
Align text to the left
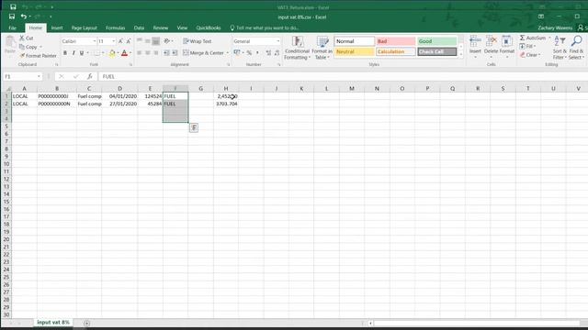click(140, 53)
